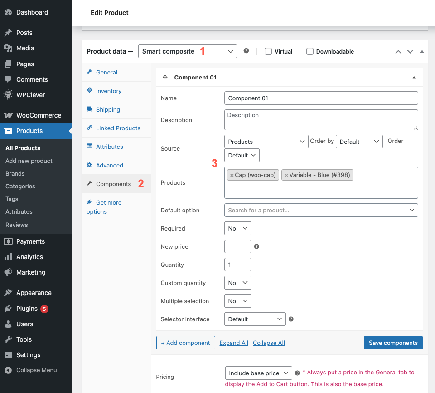
Task: Switch to the Inventory tab
Action: [x=108, y=91]
